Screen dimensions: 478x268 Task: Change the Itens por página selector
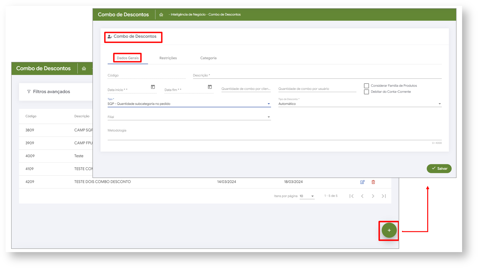tap(307, 196)
